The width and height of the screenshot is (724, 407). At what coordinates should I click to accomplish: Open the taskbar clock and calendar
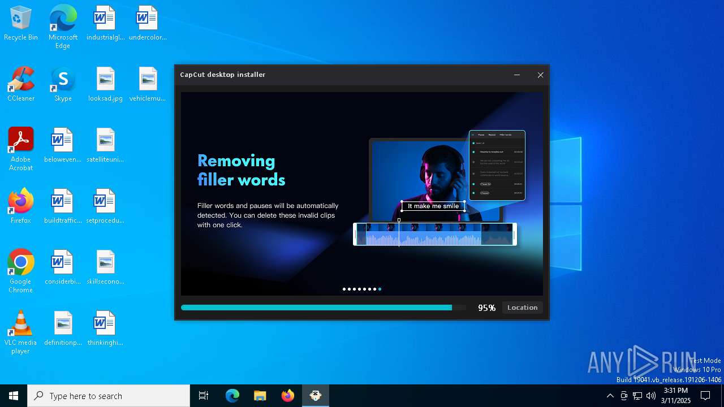676,396
